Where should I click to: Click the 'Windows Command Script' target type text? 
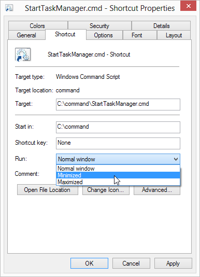[x=88, y=77]
